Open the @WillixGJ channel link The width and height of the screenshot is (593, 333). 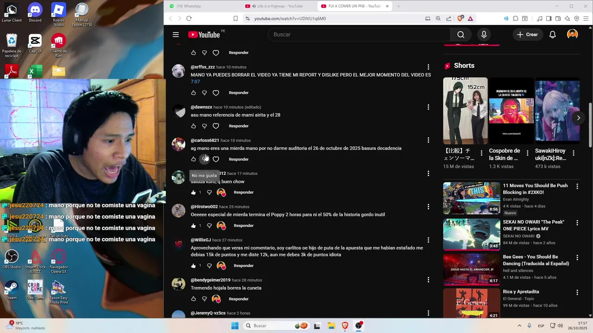point(201,240)
